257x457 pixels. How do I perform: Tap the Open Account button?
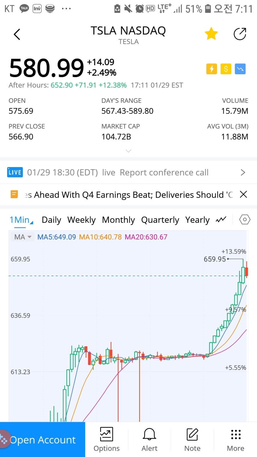pos(43,440)
